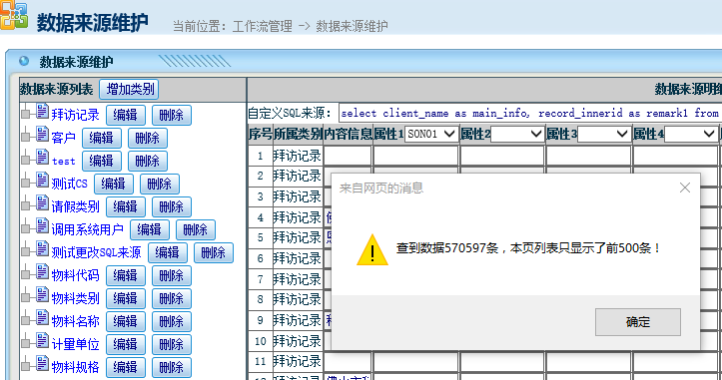Click the blue sphere icon in panel title
Screen dimensions: 722x380
[x=24, y=61]
